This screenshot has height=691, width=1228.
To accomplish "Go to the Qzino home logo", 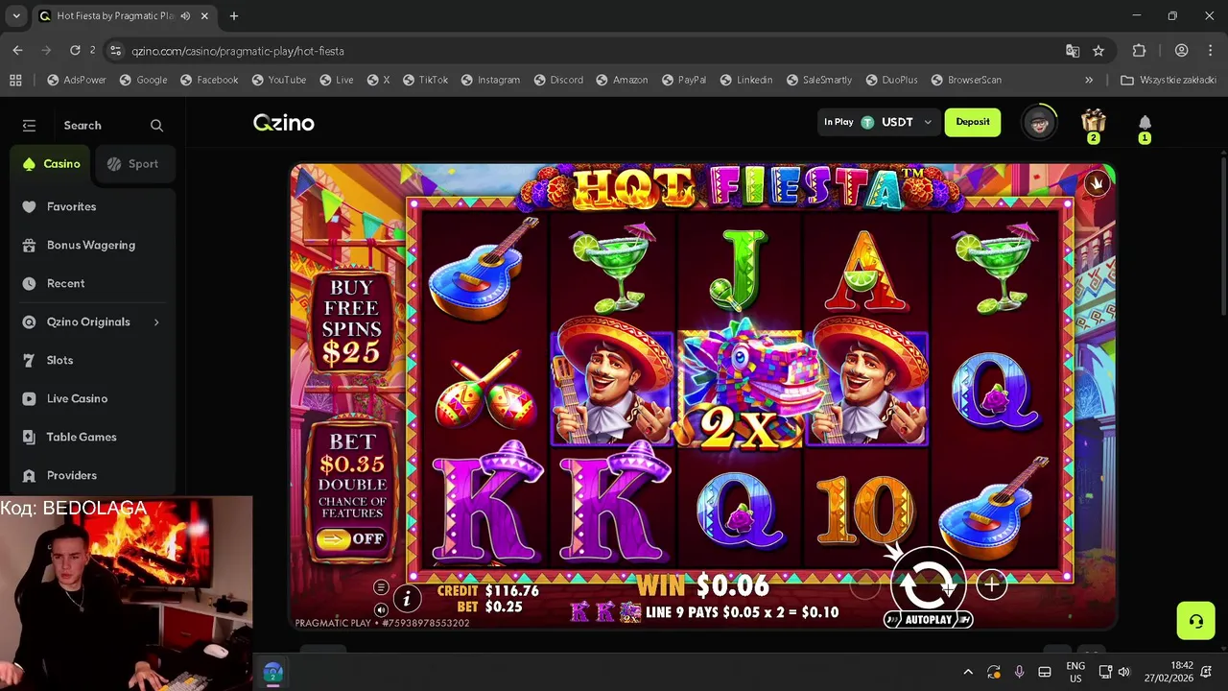I will pyautogui.click(x=283, y=123).
